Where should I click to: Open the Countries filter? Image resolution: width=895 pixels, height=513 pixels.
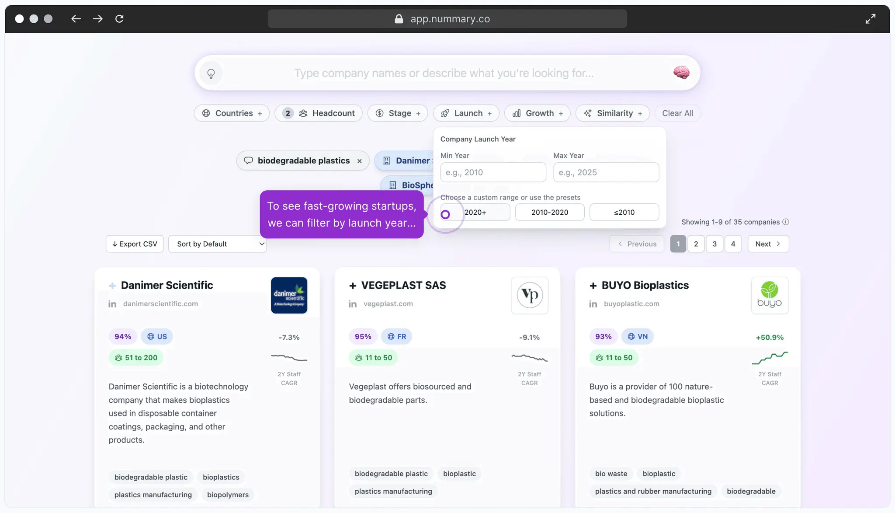tap(232, 113)
